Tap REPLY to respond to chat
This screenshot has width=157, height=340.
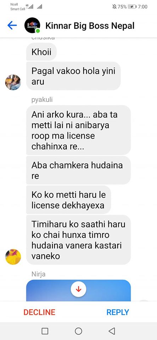point(118,312)
